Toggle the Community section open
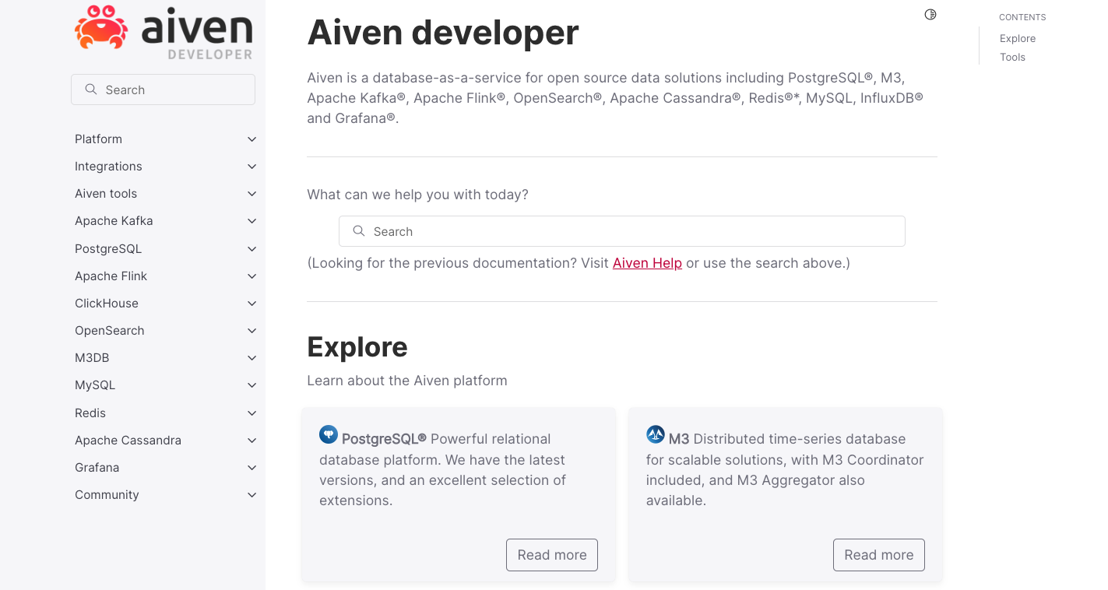Screen dimensions: 1108x590 pos(251,494)
